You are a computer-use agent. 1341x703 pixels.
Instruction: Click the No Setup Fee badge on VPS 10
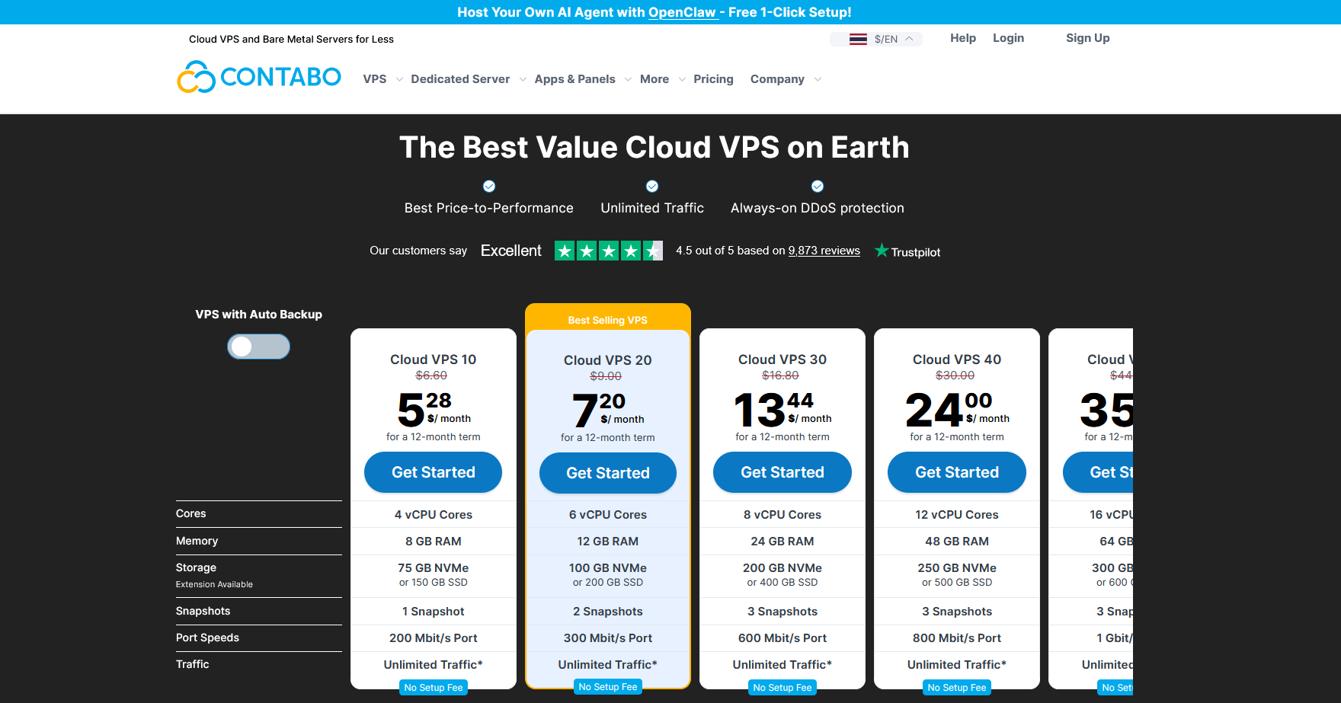(x=434, y=688)
